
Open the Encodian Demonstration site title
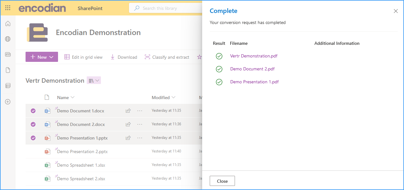click(98, 33)
